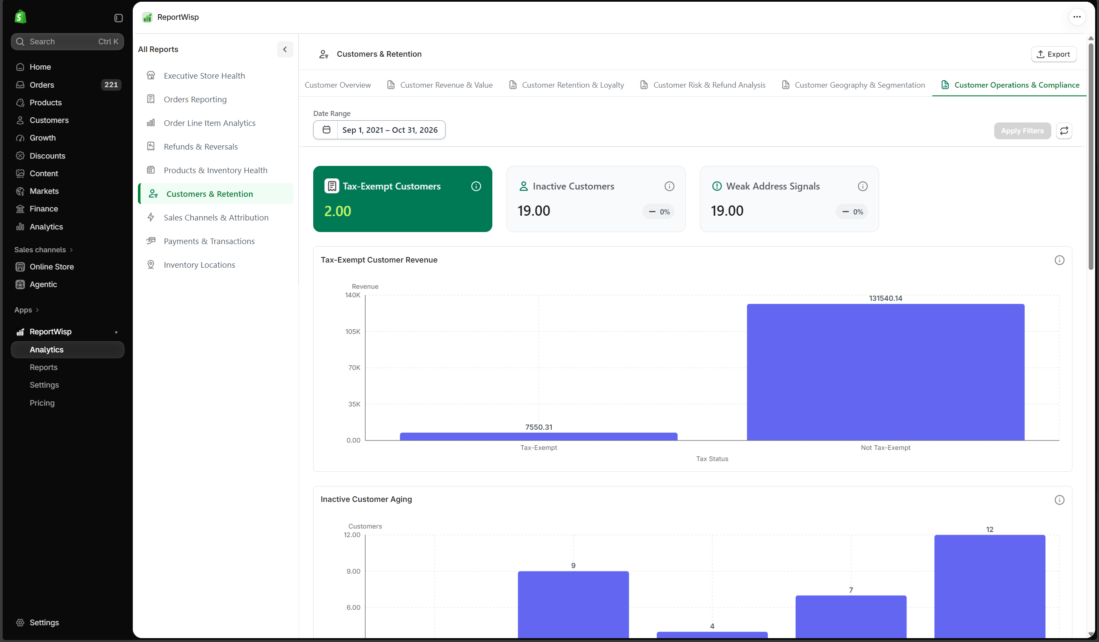Expand the Sales channels section
This screenshot has width=1099, height=642.
coord(44,250)
